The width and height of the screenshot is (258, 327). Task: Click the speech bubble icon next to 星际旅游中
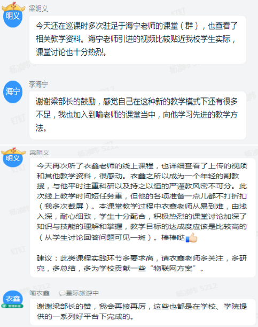61,293
